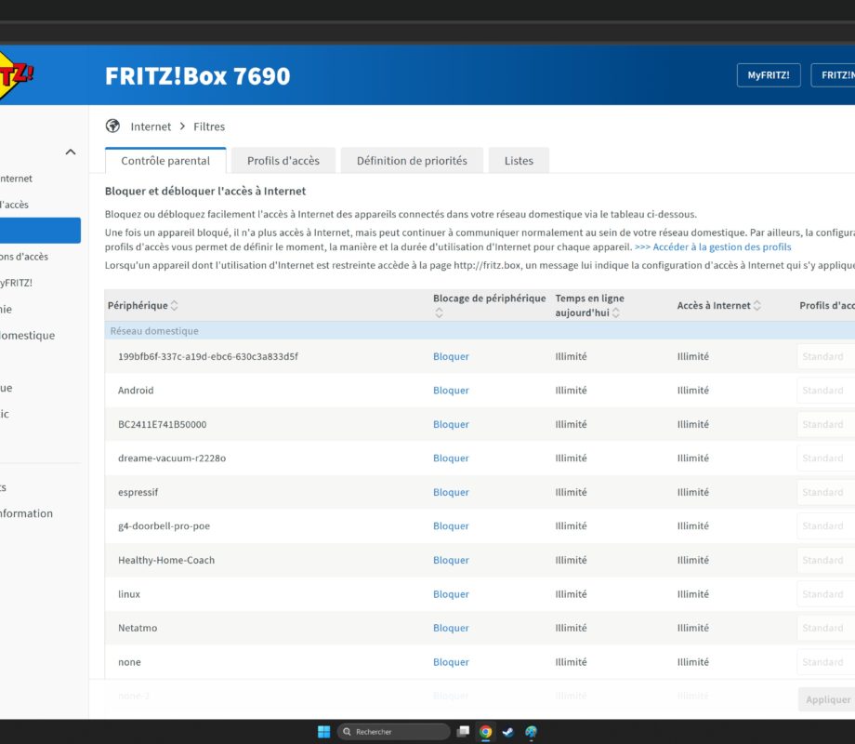Click Internet in the breadcrumb
Screen dimensions: 855x744
coord(151,126)
